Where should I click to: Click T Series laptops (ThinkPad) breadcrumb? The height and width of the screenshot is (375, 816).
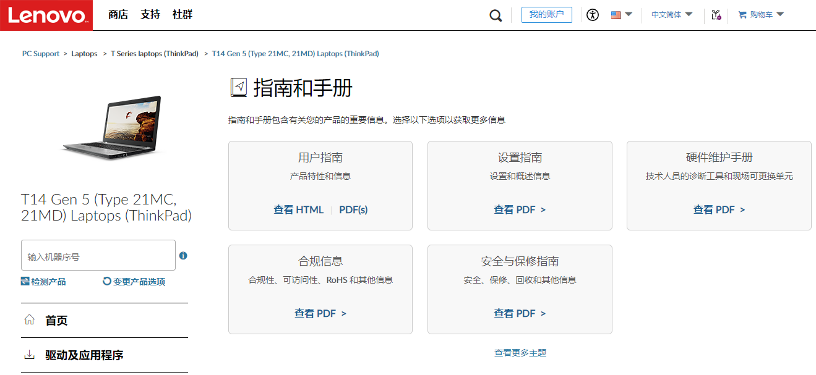155,54
